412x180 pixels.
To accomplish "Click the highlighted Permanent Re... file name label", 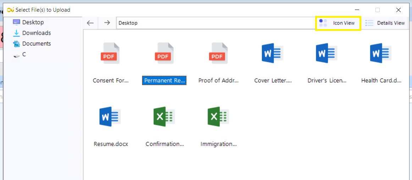I will [x=164, y=81].
